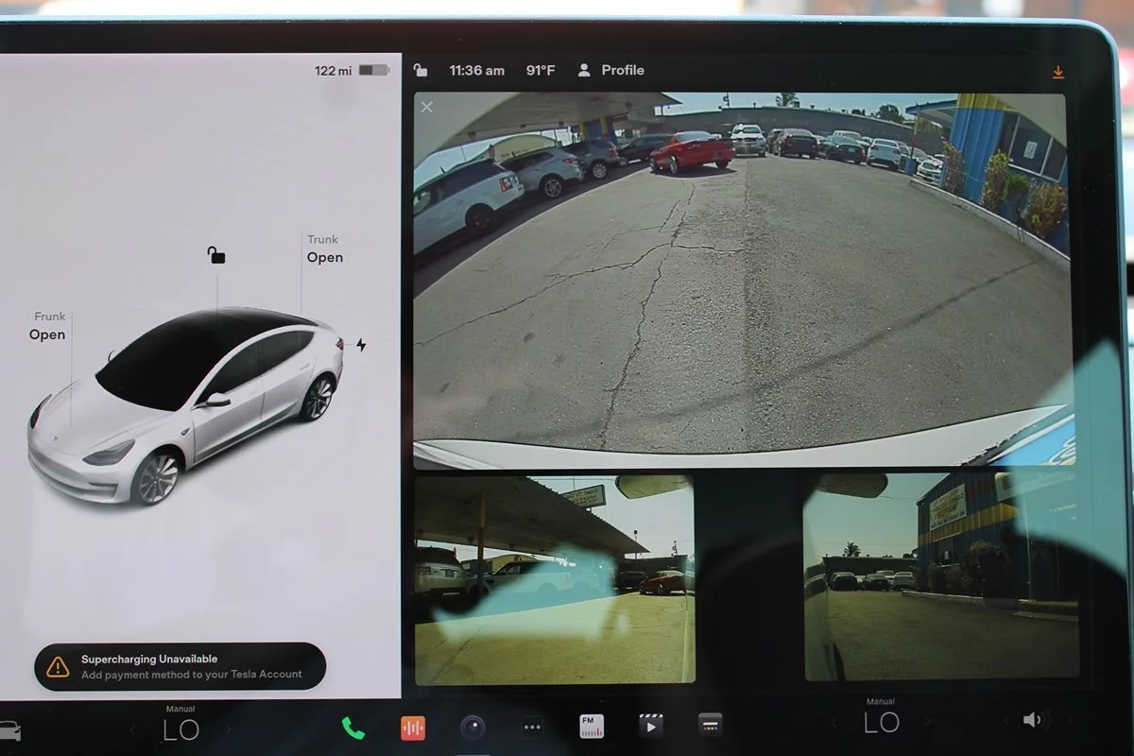Toggle the lock icon in the status bar
The image size is (1134, 756).
[x=421, y=70]
